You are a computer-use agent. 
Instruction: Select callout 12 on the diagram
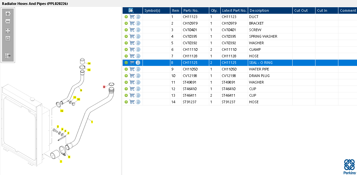click(62, 111)
